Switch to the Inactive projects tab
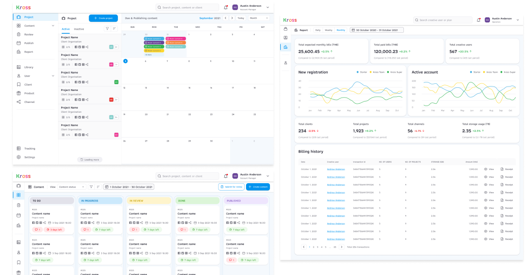 pos(79,29)
